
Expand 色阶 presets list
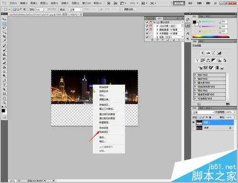coord(195,75)
